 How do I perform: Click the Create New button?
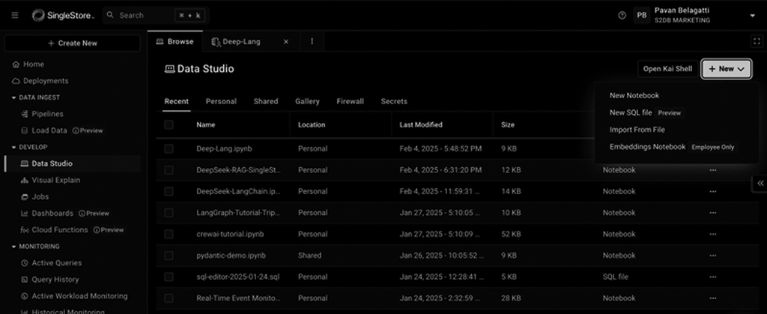tap(73, 43)
